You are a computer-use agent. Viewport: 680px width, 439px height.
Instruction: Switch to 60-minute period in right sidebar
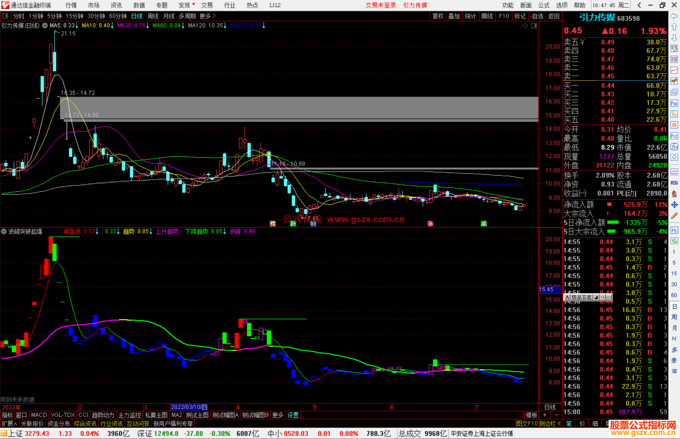click(x=674, y=295)
